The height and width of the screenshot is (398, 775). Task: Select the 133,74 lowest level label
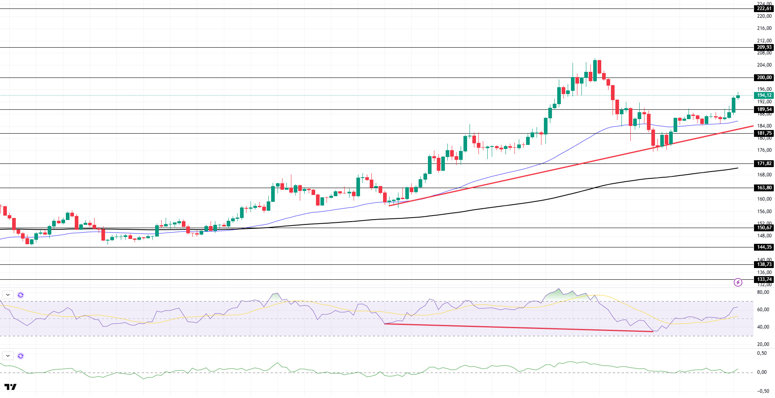764,279
